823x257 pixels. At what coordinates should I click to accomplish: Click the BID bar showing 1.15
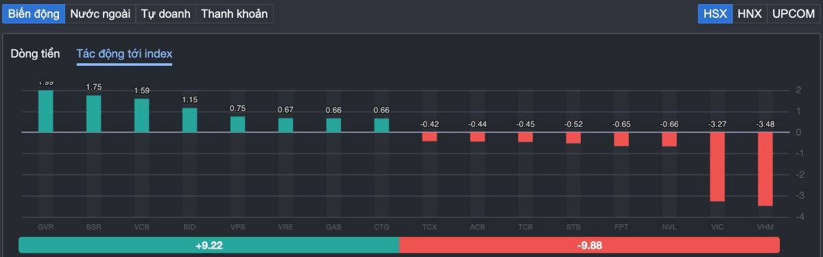(190, 120)
